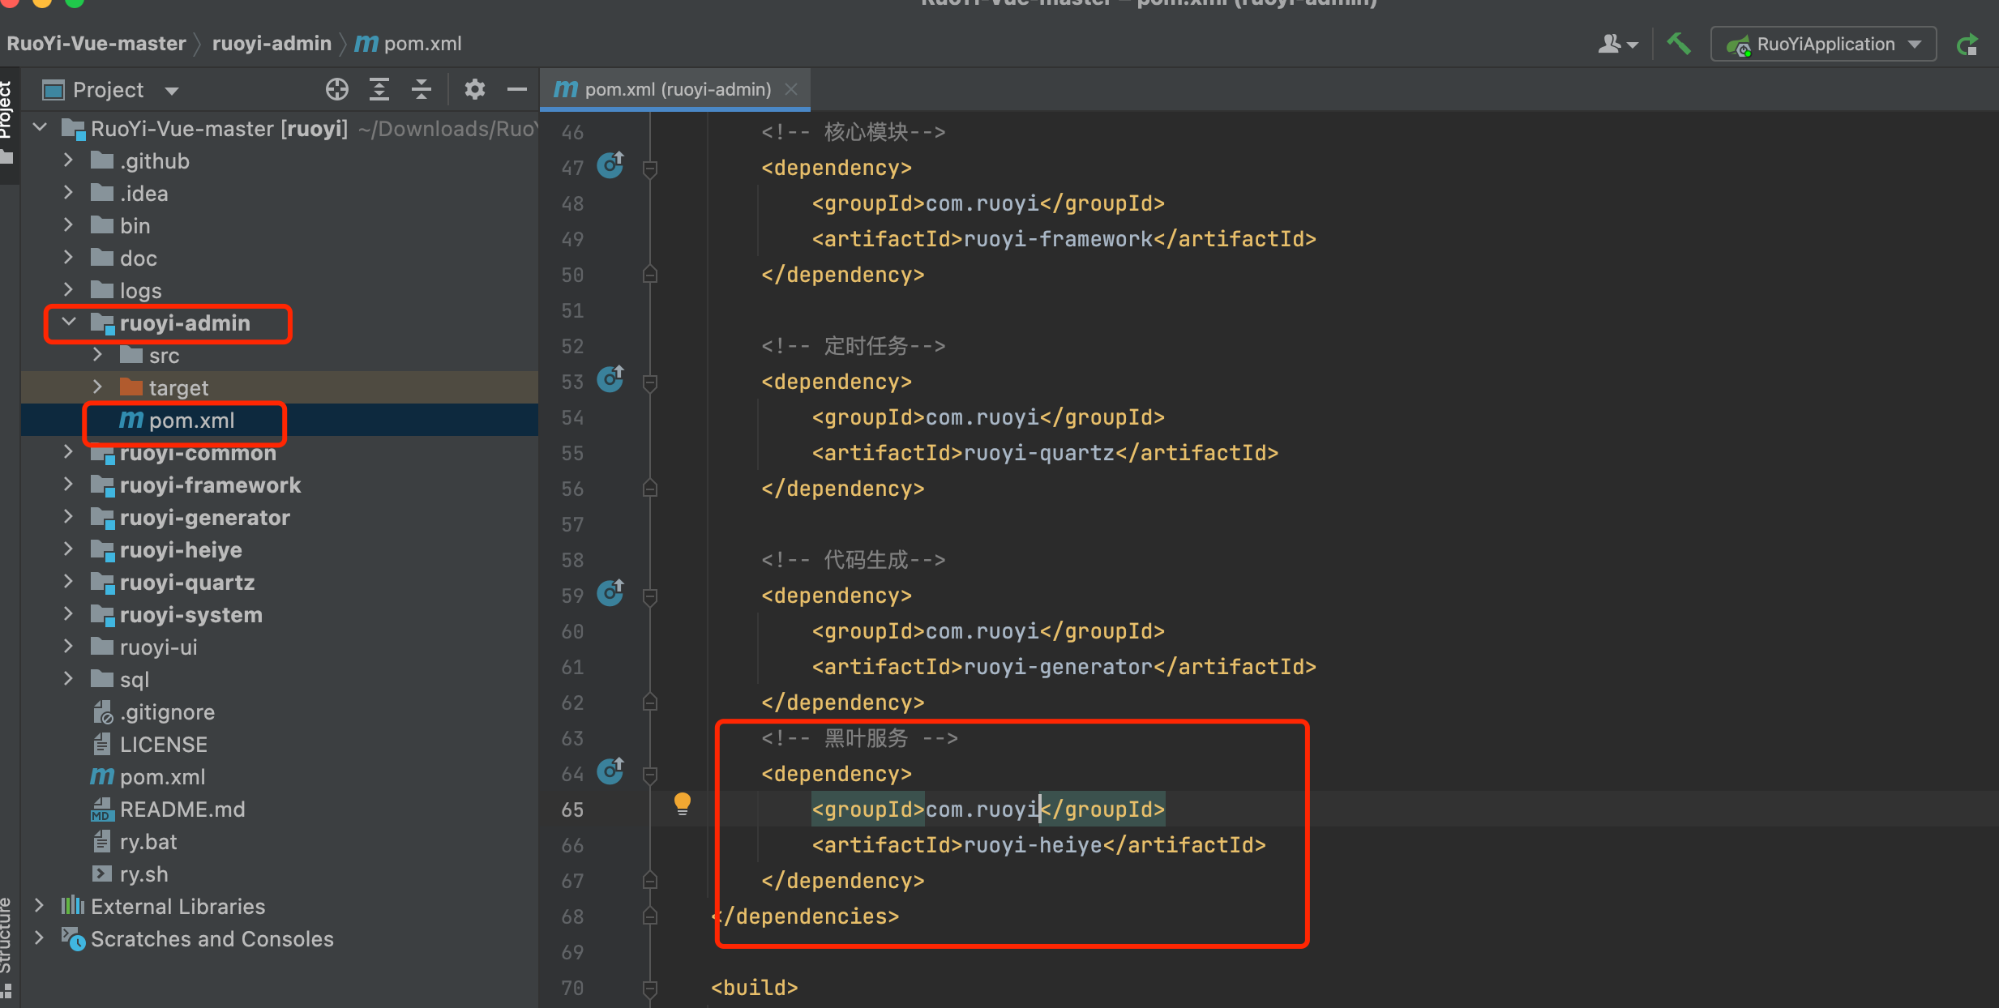Click the RuoYi-Vue-master breadcrumb
The image size is (1999, 1008).
[x=96, y=43]
